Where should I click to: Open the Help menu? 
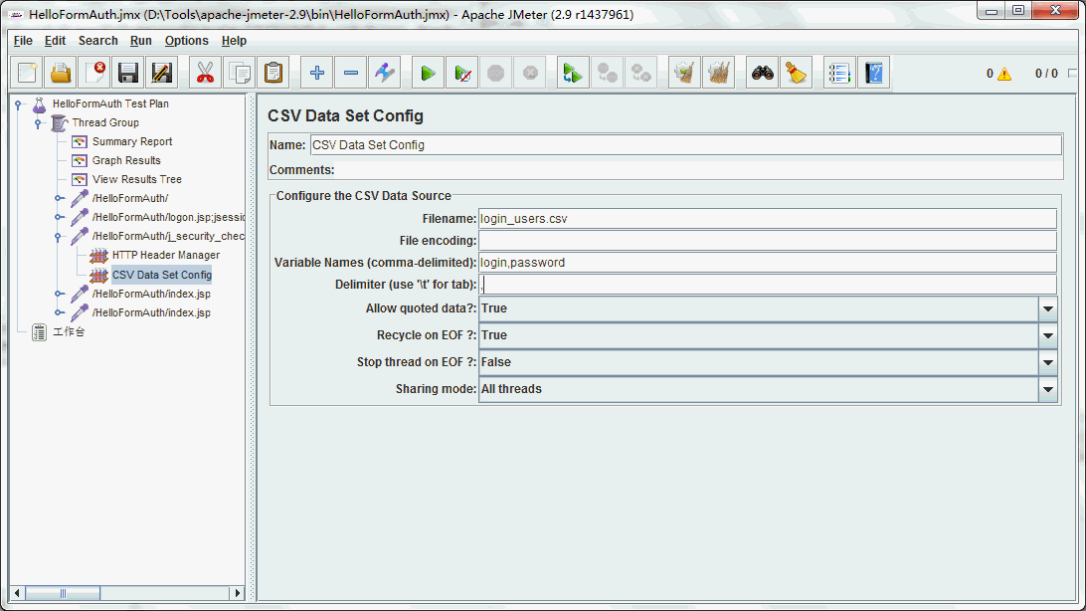tap(234, 40)
